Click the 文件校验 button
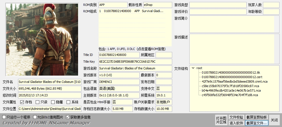Image resolution: width=282 pixels, height=127 pixels. tap(236, 117)
